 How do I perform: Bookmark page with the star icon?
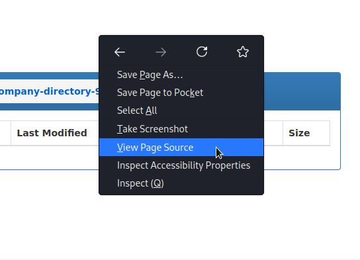click(x=243, y=52)
